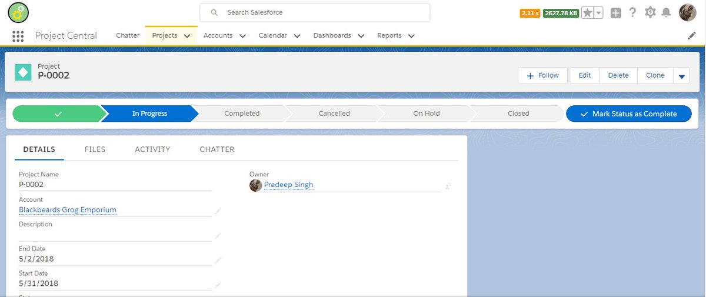Viewport: 706px width, 297px height.
Task: Click the Project Name value P-0002
Action: tap(31, 184)
